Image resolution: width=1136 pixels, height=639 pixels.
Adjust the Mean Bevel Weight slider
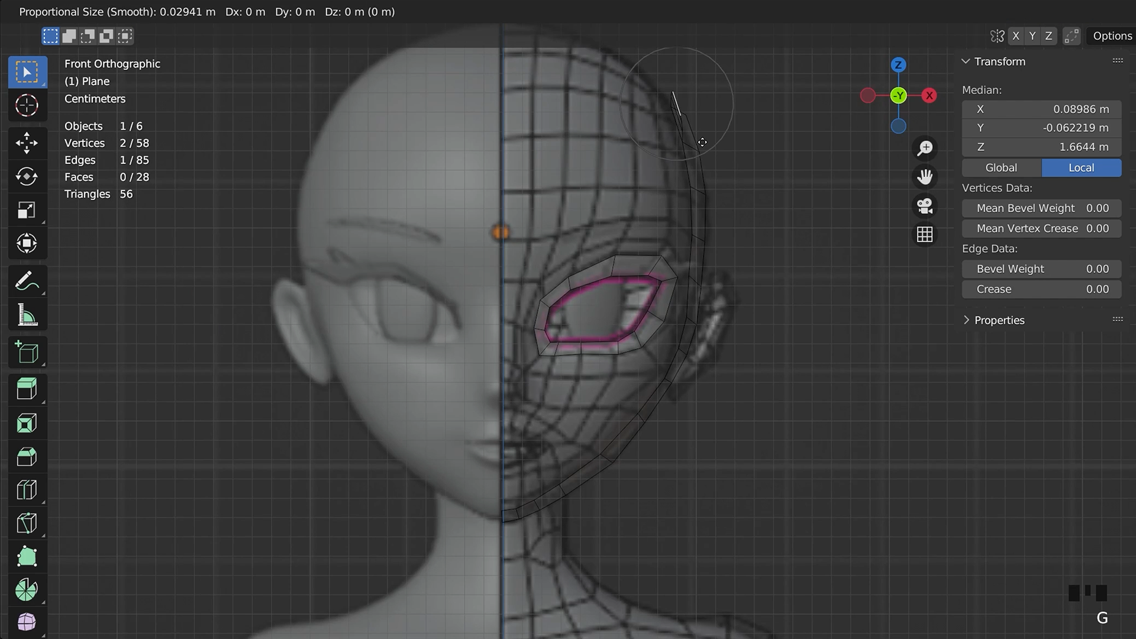[1042, 208]
